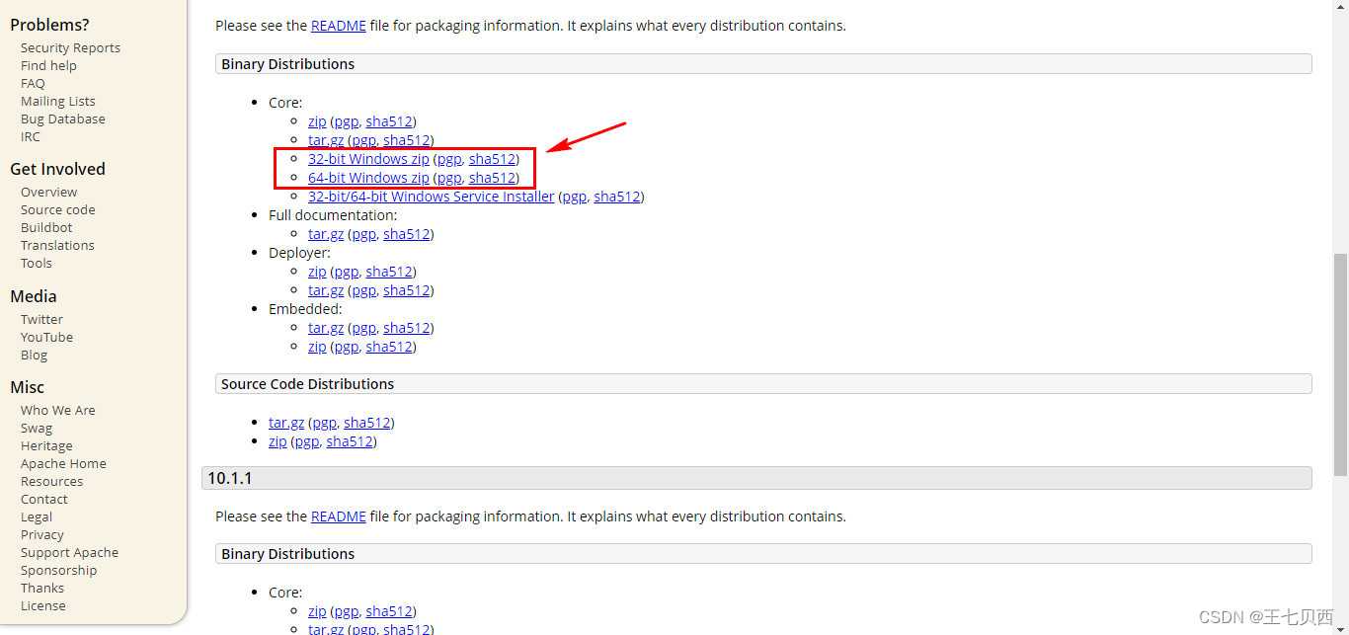Open the Swag link
This screenshot has height=635, width=1349.
tap(37, 428)
